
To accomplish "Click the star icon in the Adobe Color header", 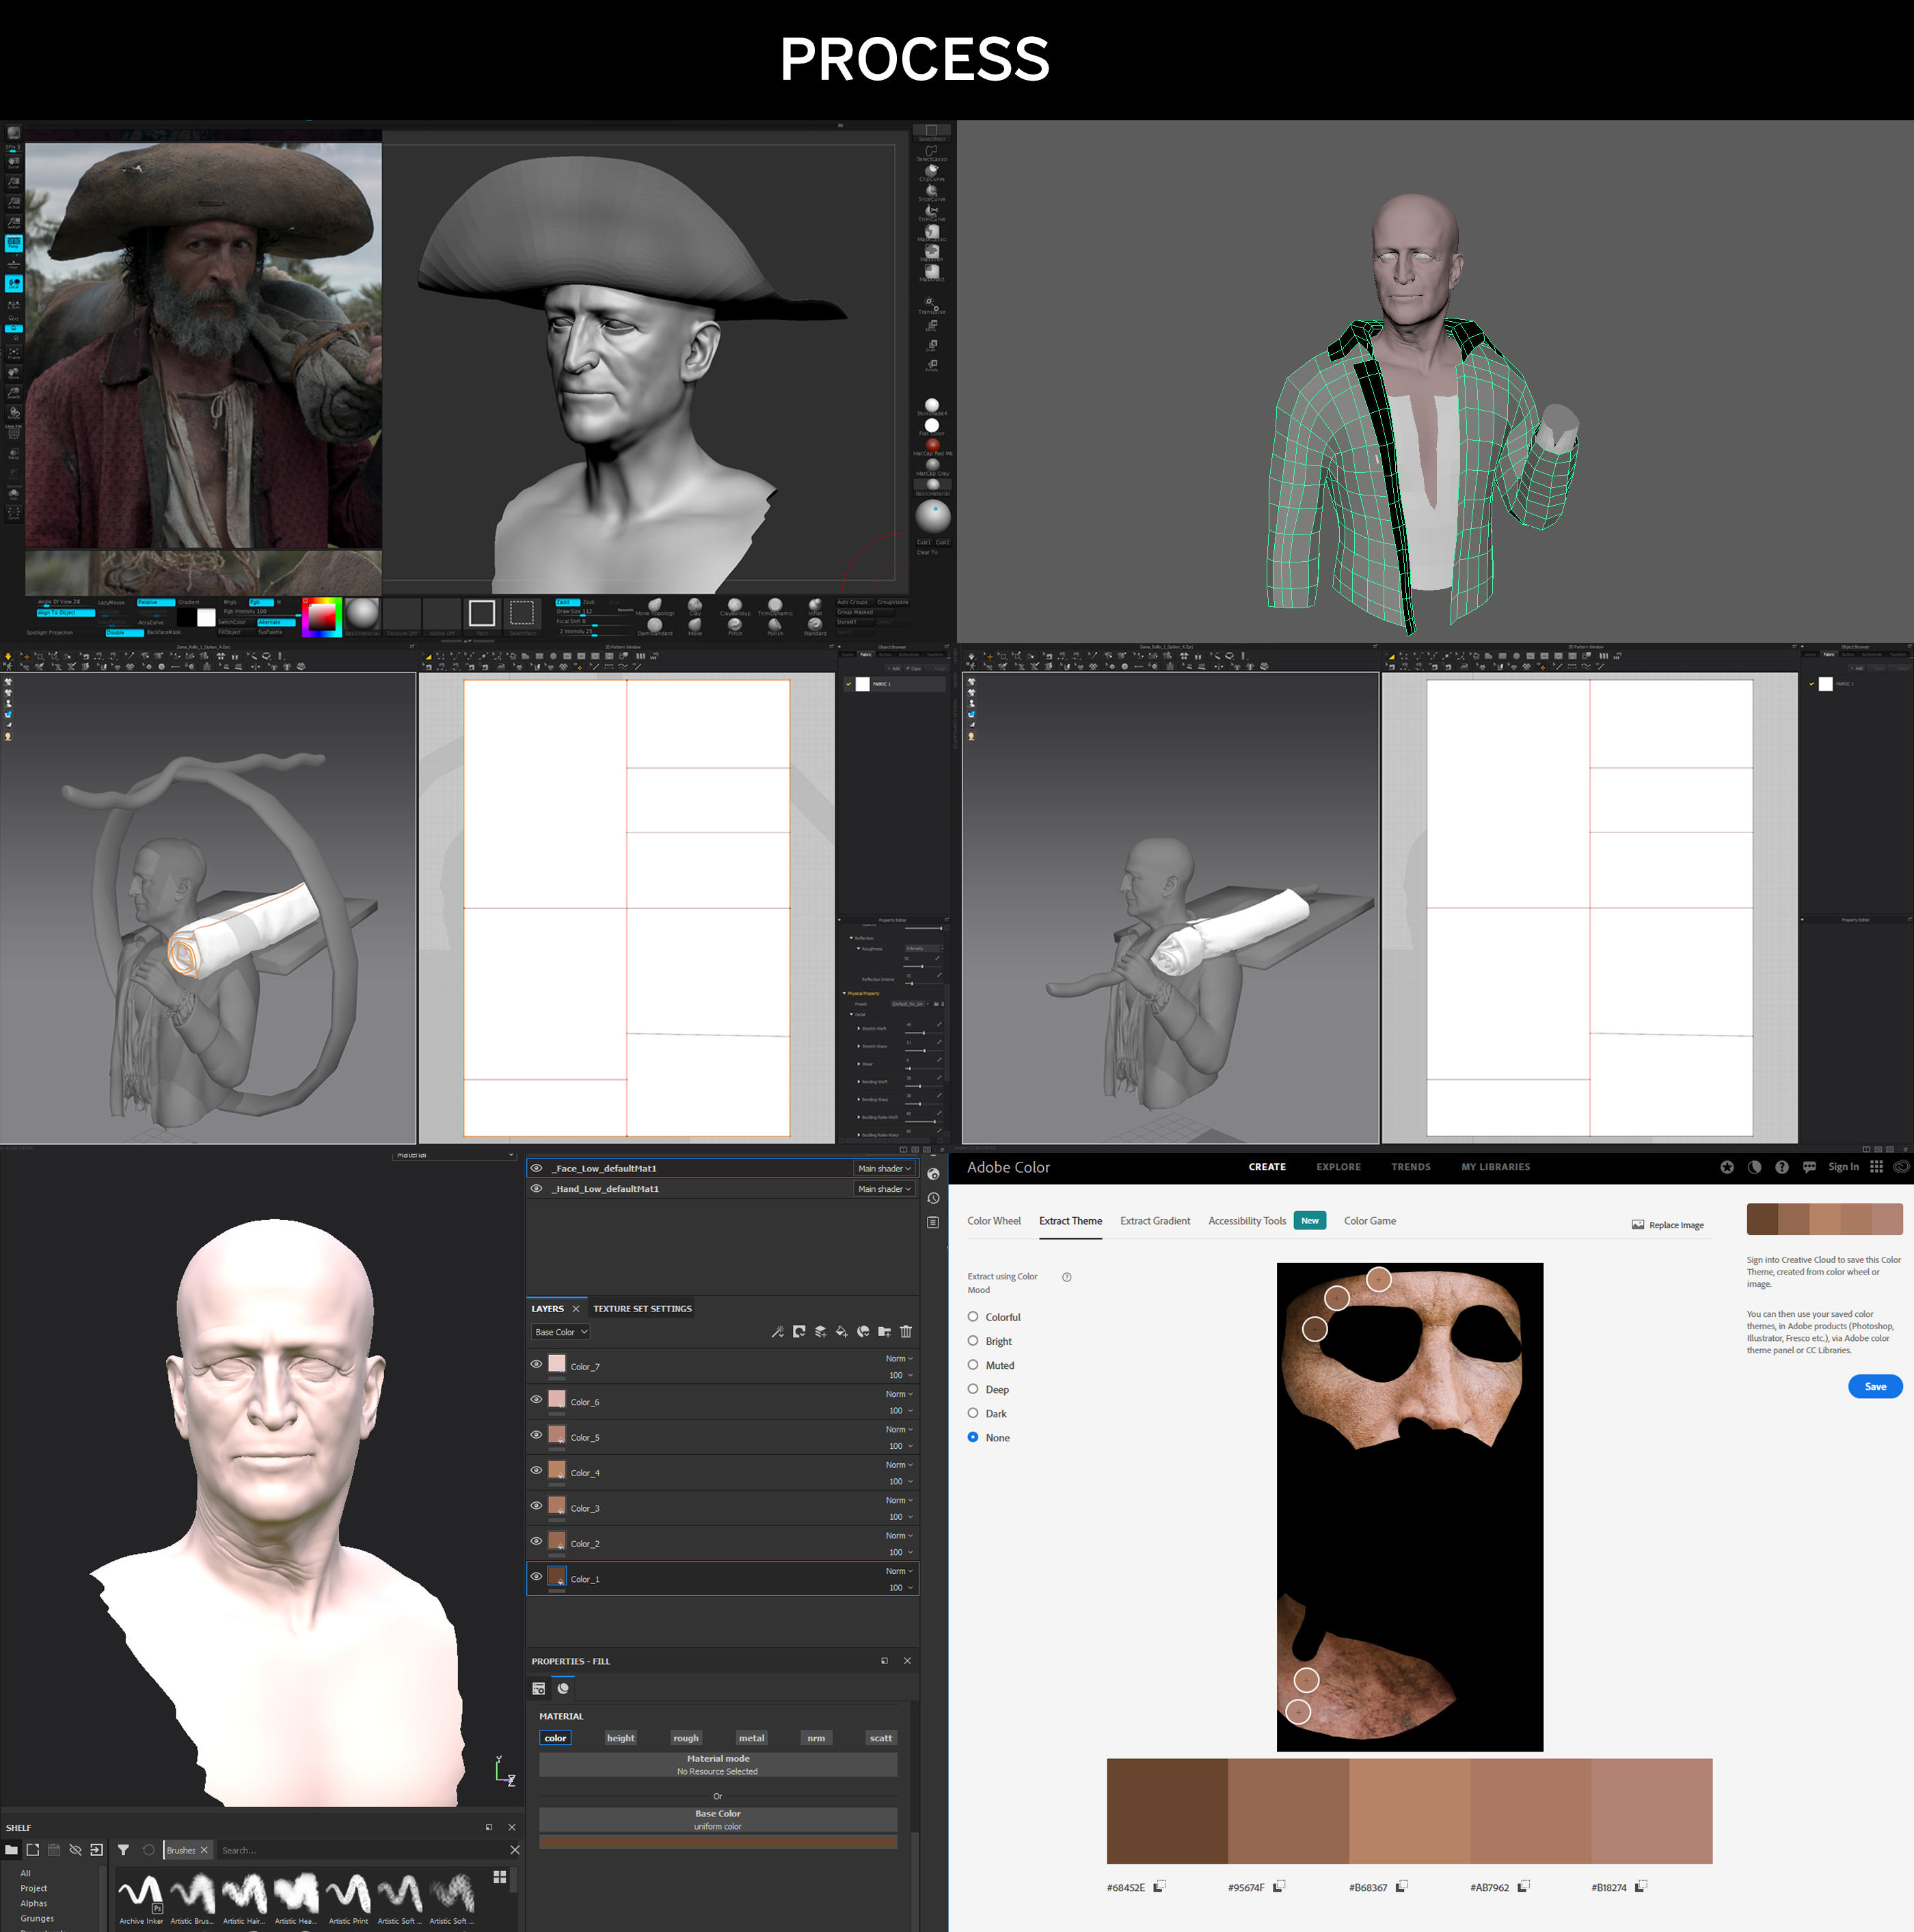I will (x=1727, y=1167).
